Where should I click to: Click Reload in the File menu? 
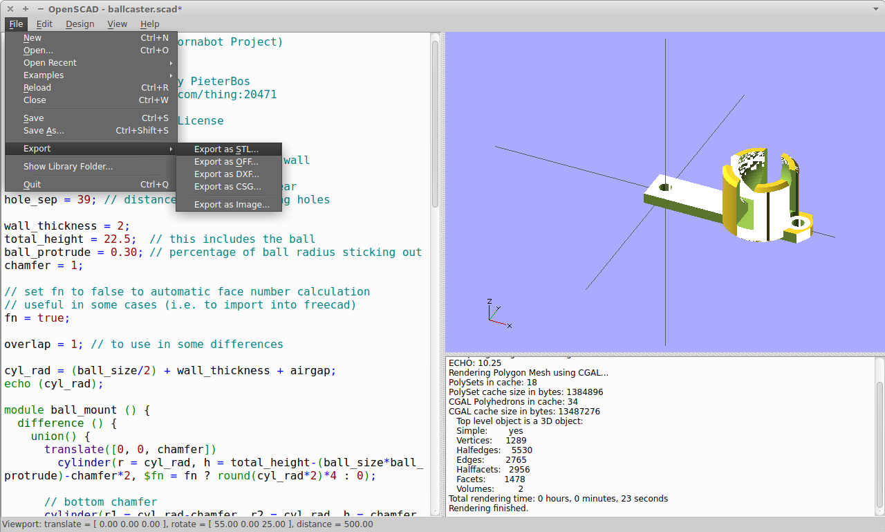(x=91, y=88)
